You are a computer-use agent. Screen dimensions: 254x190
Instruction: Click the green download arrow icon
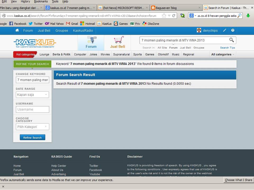pyautogui.click(x=248, y=16)
